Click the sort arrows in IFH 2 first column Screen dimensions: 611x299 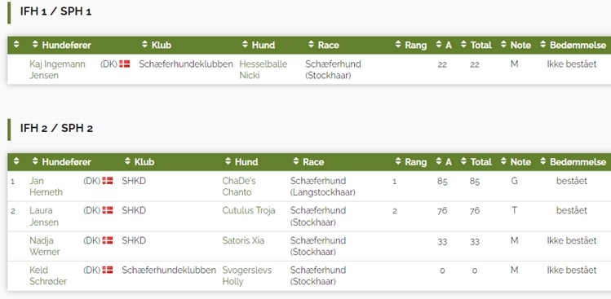click(16, 161)
